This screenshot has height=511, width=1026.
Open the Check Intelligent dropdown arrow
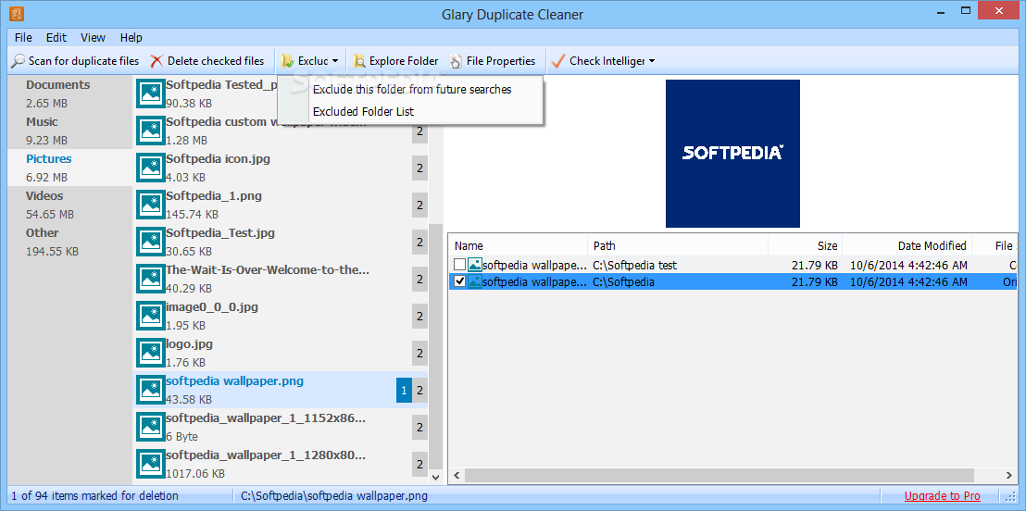pos(652,61)
